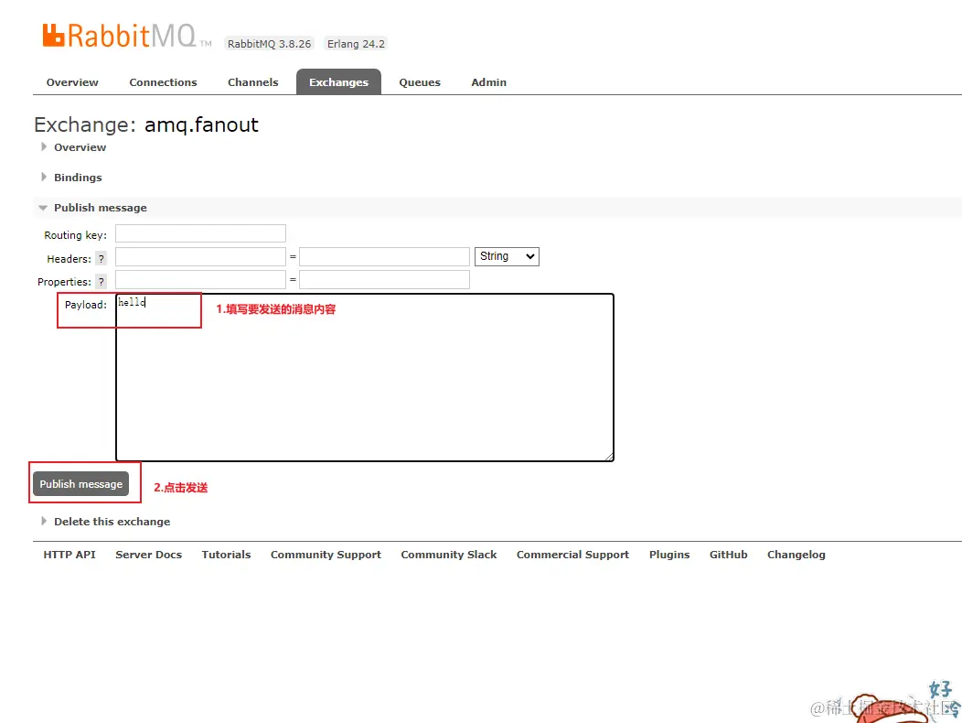Open Commercial Support link

pos(573,555)
